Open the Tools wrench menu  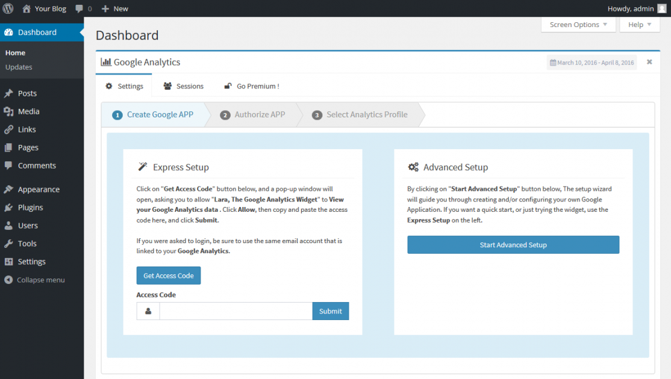coord(8,244)
